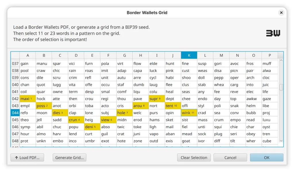Close the Border Wallets Grid dialog
The image size is (294, 172).
(x=281, y=13)
